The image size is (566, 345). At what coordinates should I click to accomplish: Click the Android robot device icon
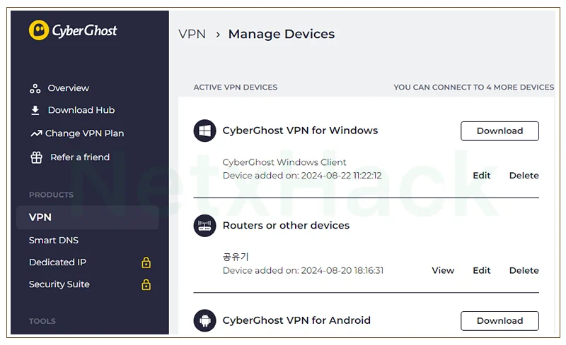[x=204, y=320]
